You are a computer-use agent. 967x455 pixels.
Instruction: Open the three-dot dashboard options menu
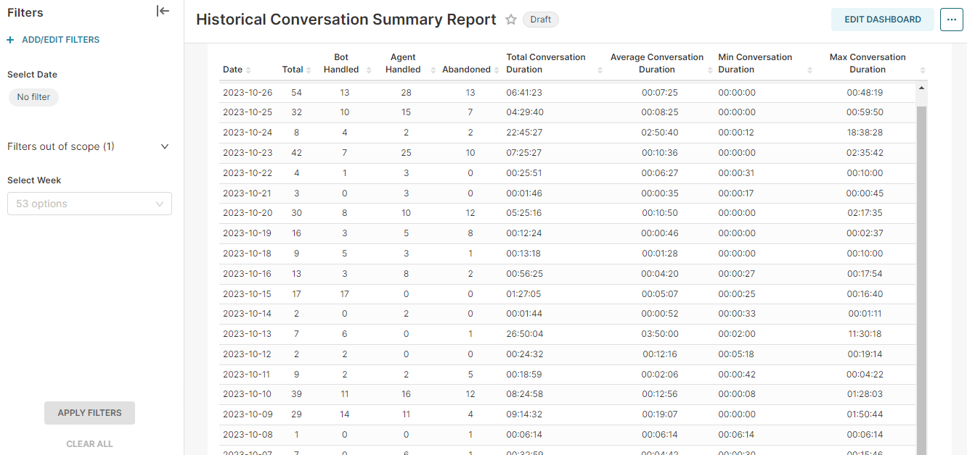pyautogui.click(x=951, y=20)
